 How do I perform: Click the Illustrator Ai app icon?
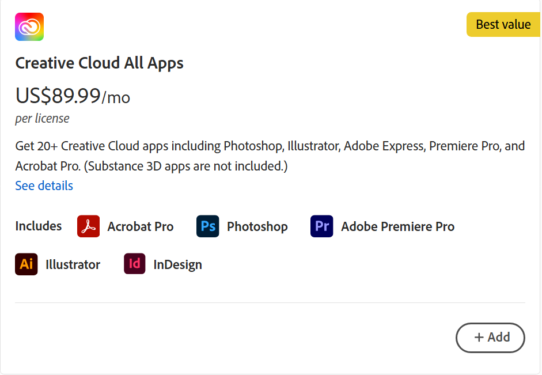(x=26, y=264)
